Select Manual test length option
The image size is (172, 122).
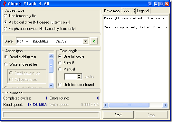click(66, 69)
